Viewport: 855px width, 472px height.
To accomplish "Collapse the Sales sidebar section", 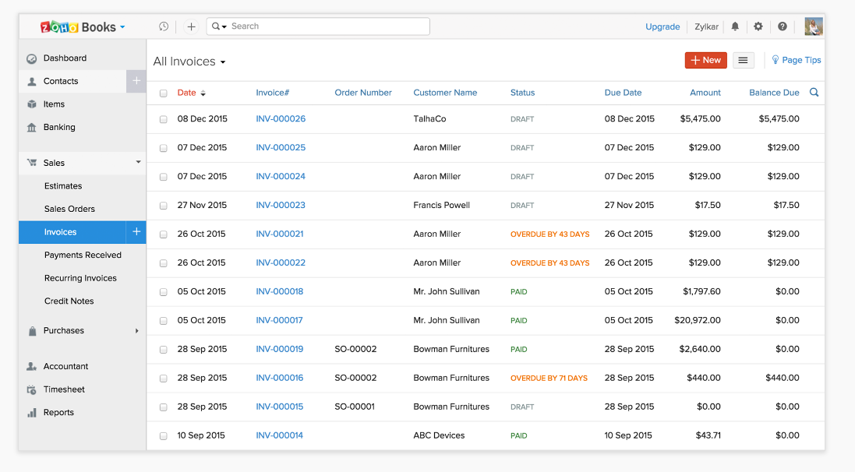I will coord(139,163).
